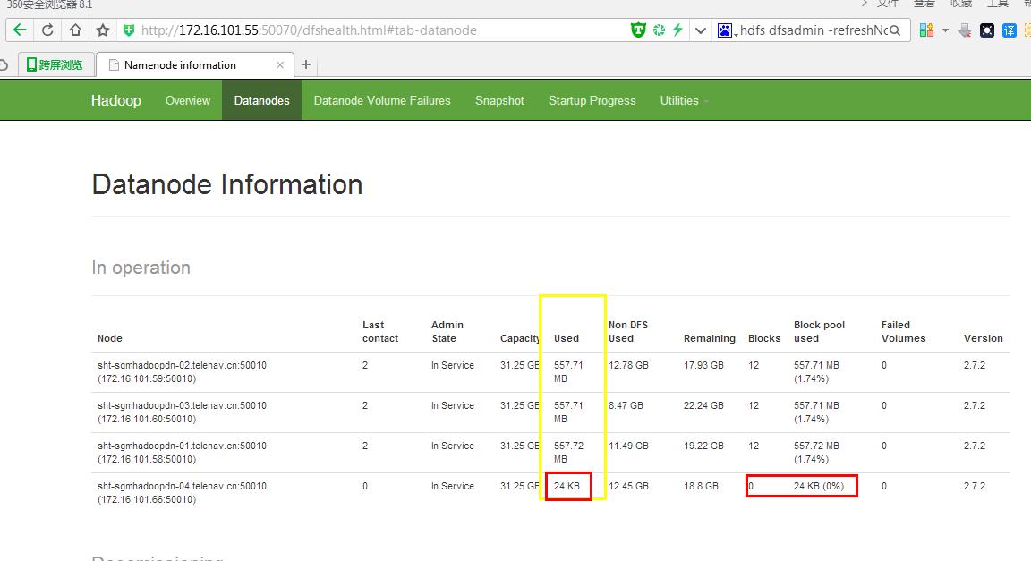Click the 8.47 GB non DFS value
The width and height of the screenshot is (1031, 561).
[x=626, y=405]
